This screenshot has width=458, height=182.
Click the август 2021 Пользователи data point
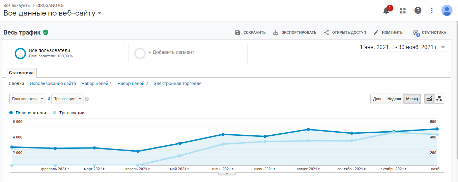(x=308, y=130)
